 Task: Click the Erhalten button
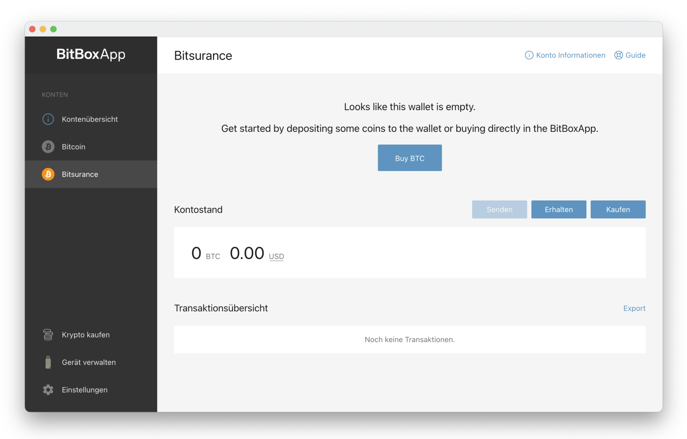pos(559,209)
